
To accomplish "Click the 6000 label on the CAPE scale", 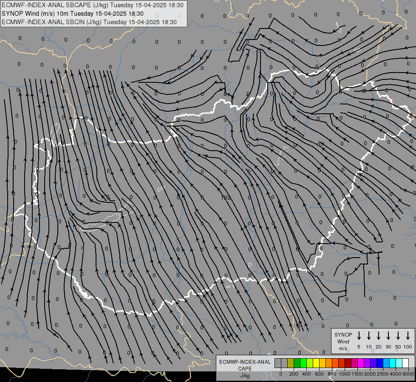I will (408, 374).
